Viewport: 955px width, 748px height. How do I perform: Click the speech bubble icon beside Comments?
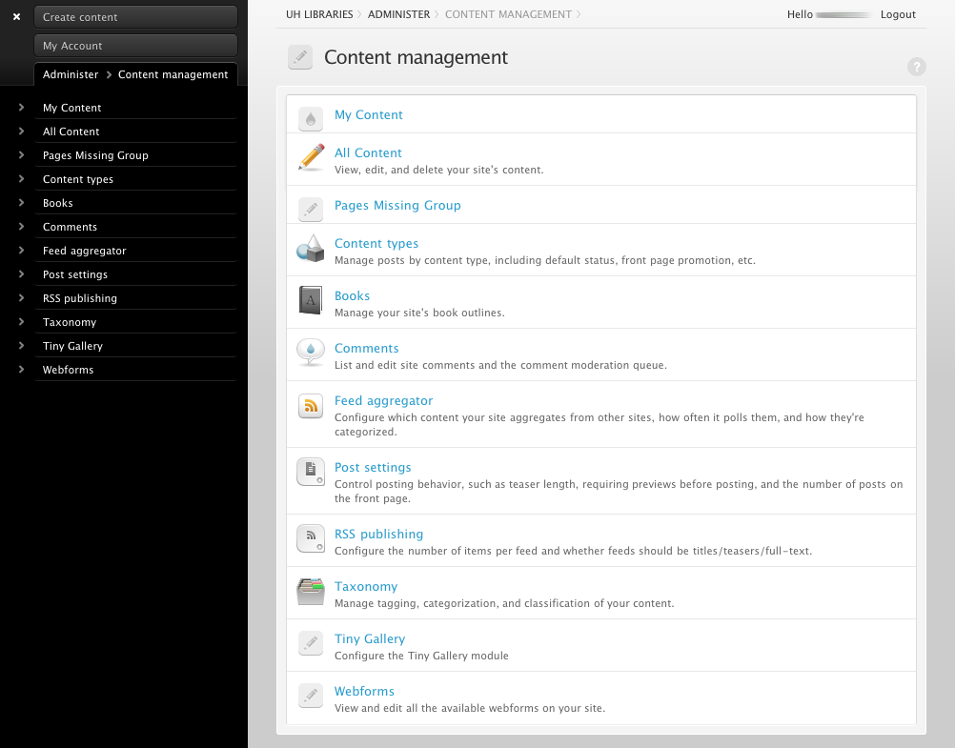311,352
